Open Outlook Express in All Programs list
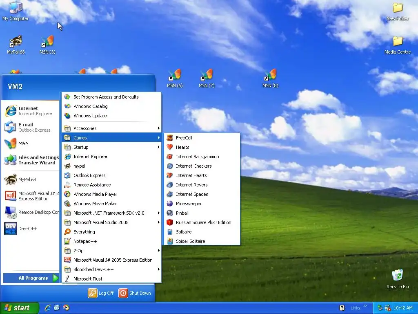The width and height of the screenshot is (418, 314). tap(111, 175)
